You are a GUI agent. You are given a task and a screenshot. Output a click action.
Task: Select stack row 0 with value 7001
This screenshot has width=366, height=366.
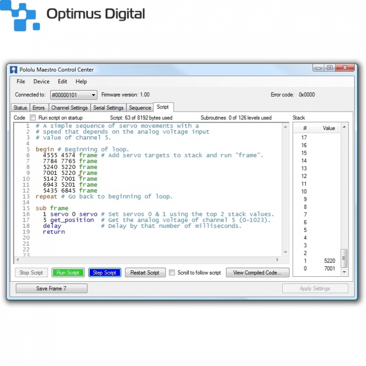pos(317,269)
